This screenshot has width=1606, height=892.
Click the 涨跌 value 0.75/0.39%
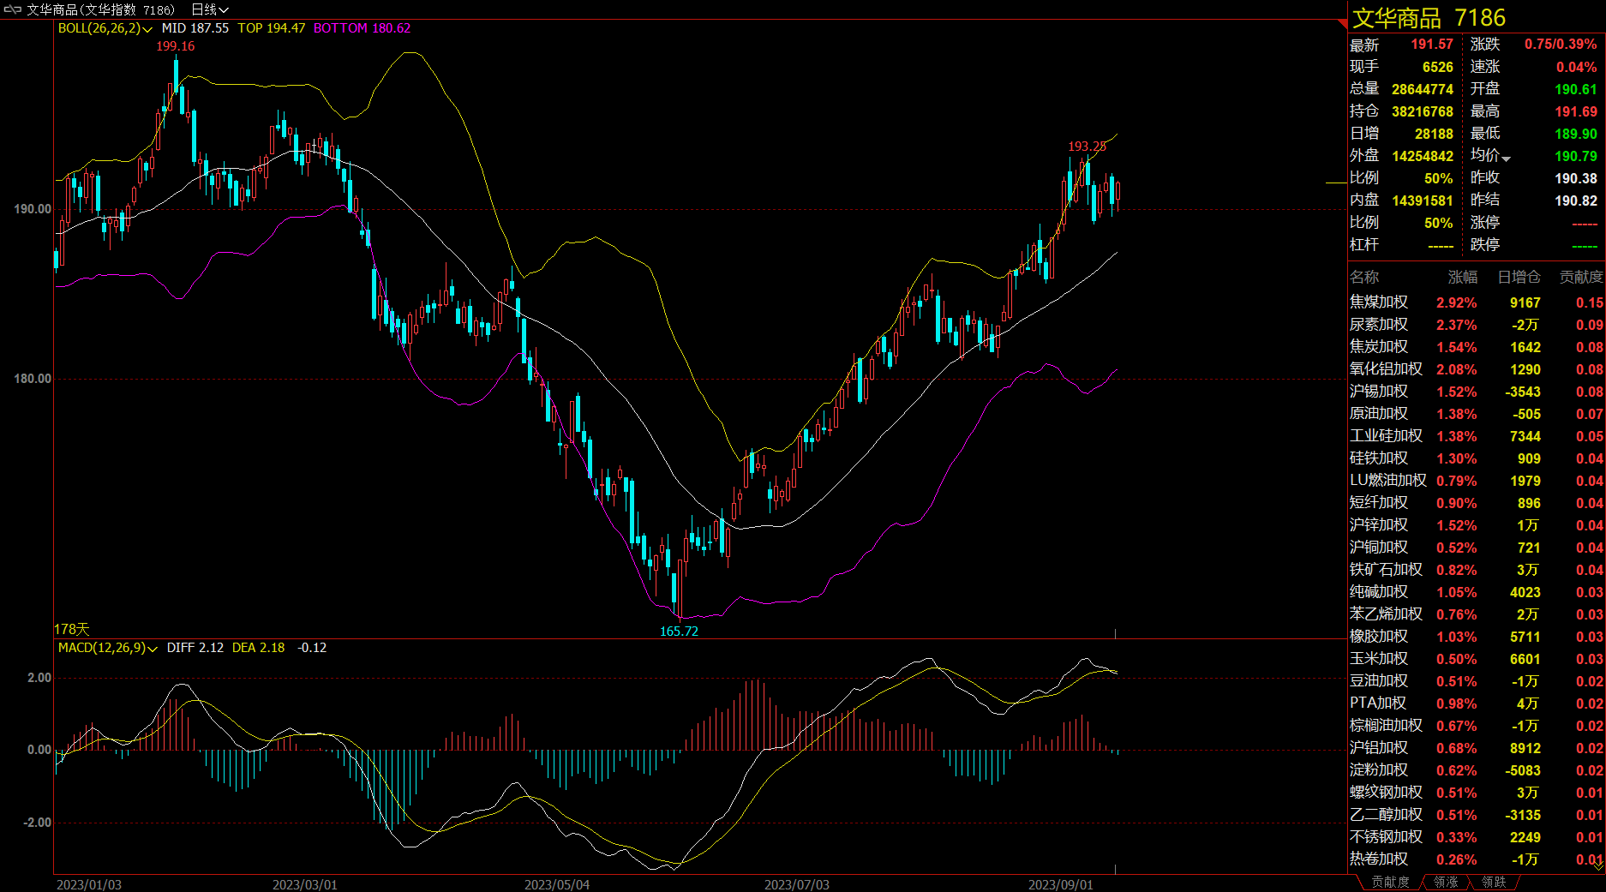click(1561, 45)
